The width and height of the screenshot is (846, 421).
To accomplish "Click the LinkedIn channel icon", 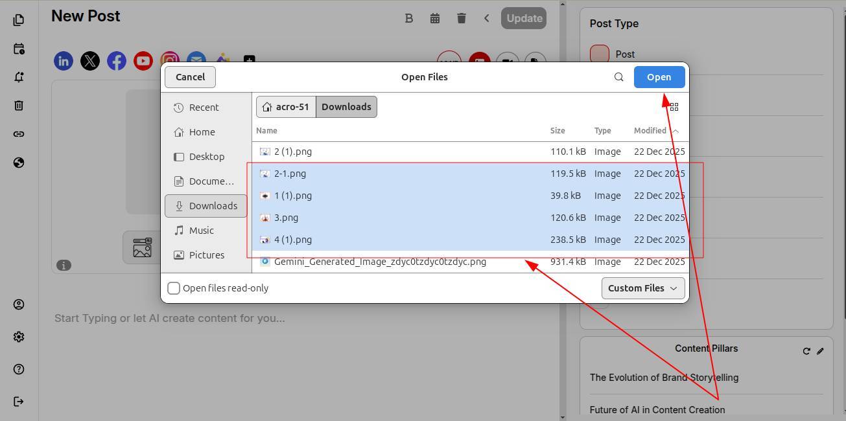I will [64, 61].
